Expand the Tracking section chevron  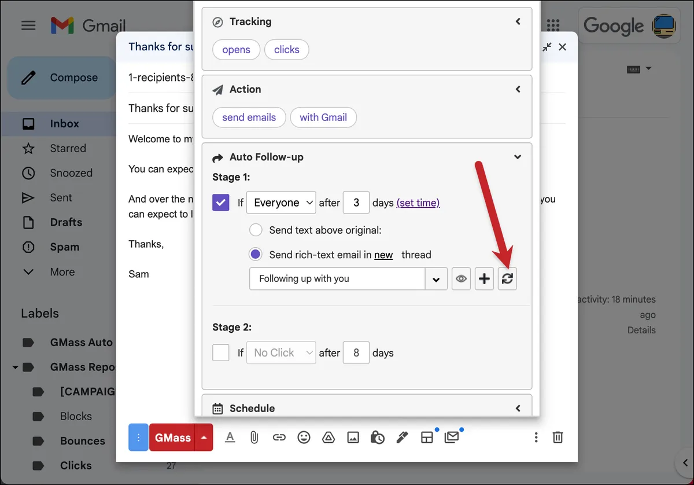[x=518, y=21]
